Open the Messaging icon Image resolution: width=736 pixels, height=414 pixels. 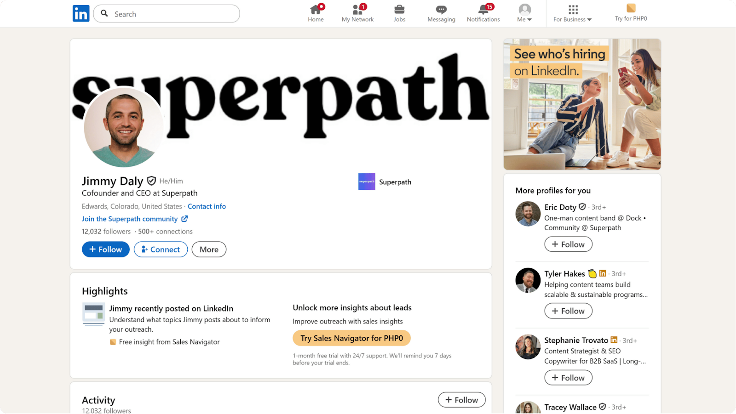click(441, 10)
